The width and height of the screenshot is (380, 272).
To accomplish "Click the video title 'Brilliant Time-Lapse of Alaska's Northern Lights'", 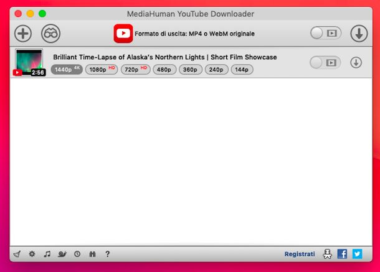I will (x=129, y=57).
